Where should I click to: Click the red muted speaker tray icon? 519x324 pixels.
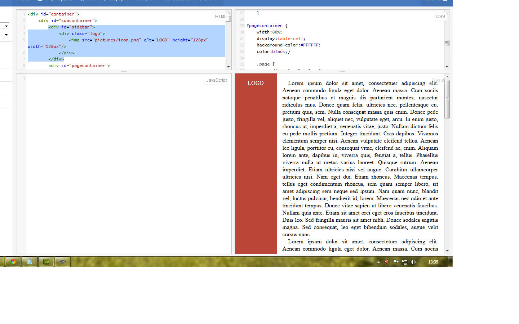click(387, 262)
